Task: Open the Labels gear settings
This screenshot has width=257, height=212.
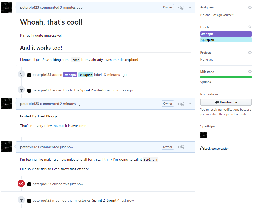Action: [x=250, y=27]
